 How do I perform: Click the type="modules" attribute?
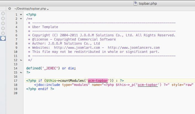click(x=76, y=85)
